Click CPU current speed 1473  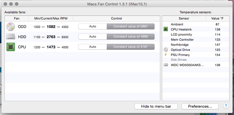point(51,47)
